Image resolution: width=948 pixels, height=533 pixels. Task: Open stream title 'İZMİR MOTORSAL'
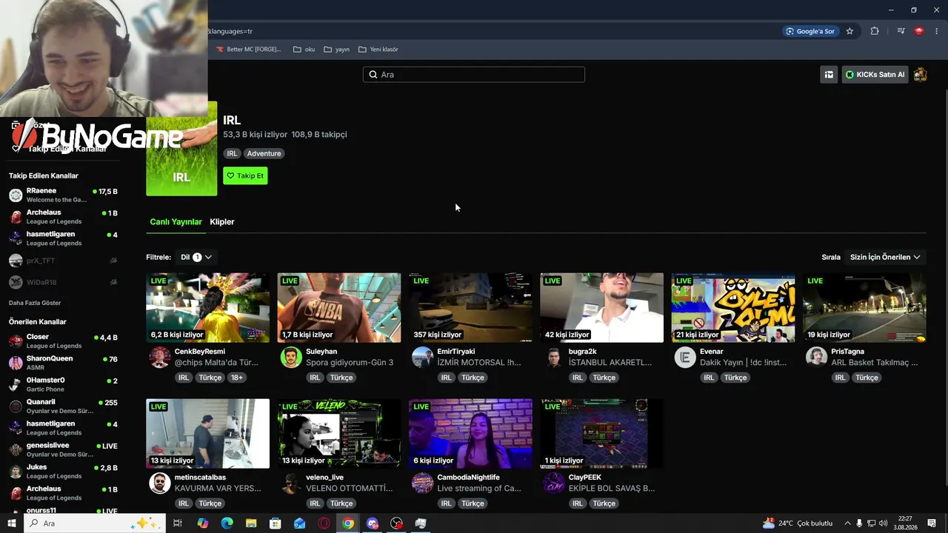click(479, 363)
